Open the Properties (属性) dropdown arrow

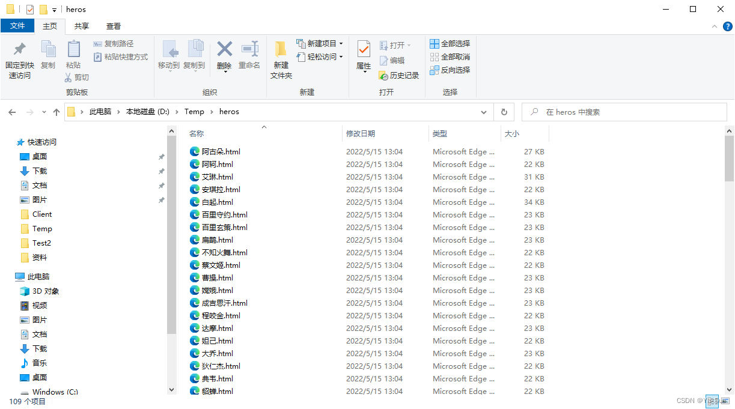click(x=364, y=73)
